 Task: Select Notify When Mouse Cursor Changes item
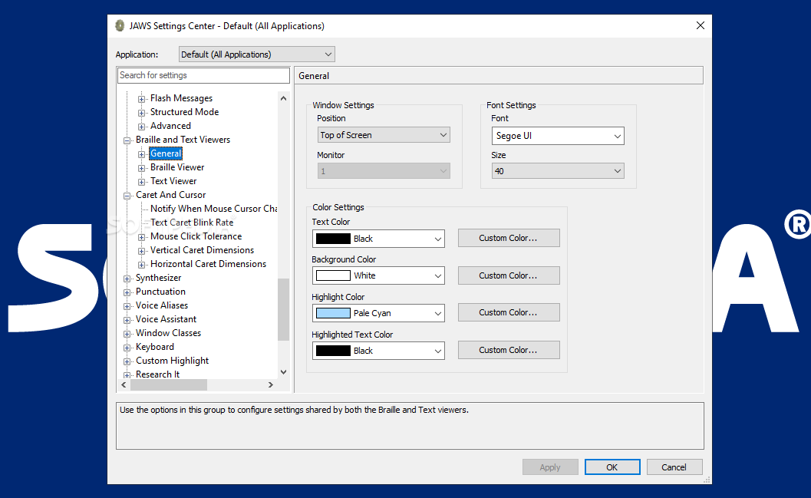pyautogui.click(x=213, y=209)
